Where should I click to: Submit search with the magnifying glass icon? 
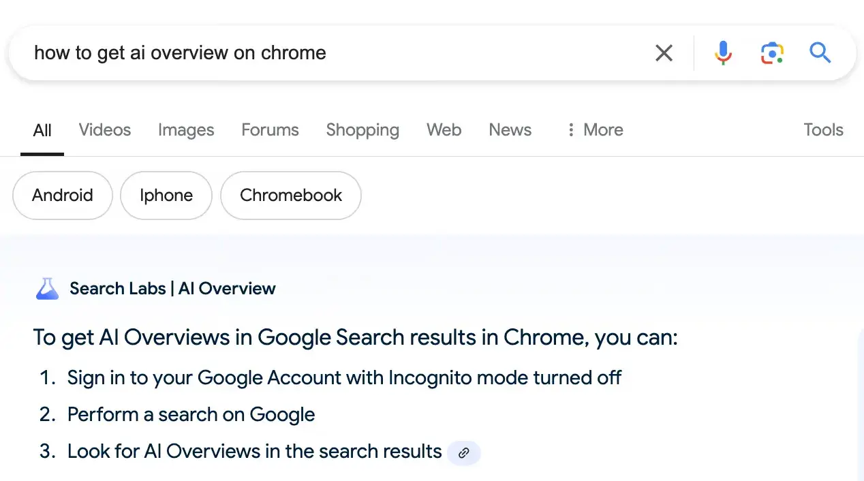point(820,52)
